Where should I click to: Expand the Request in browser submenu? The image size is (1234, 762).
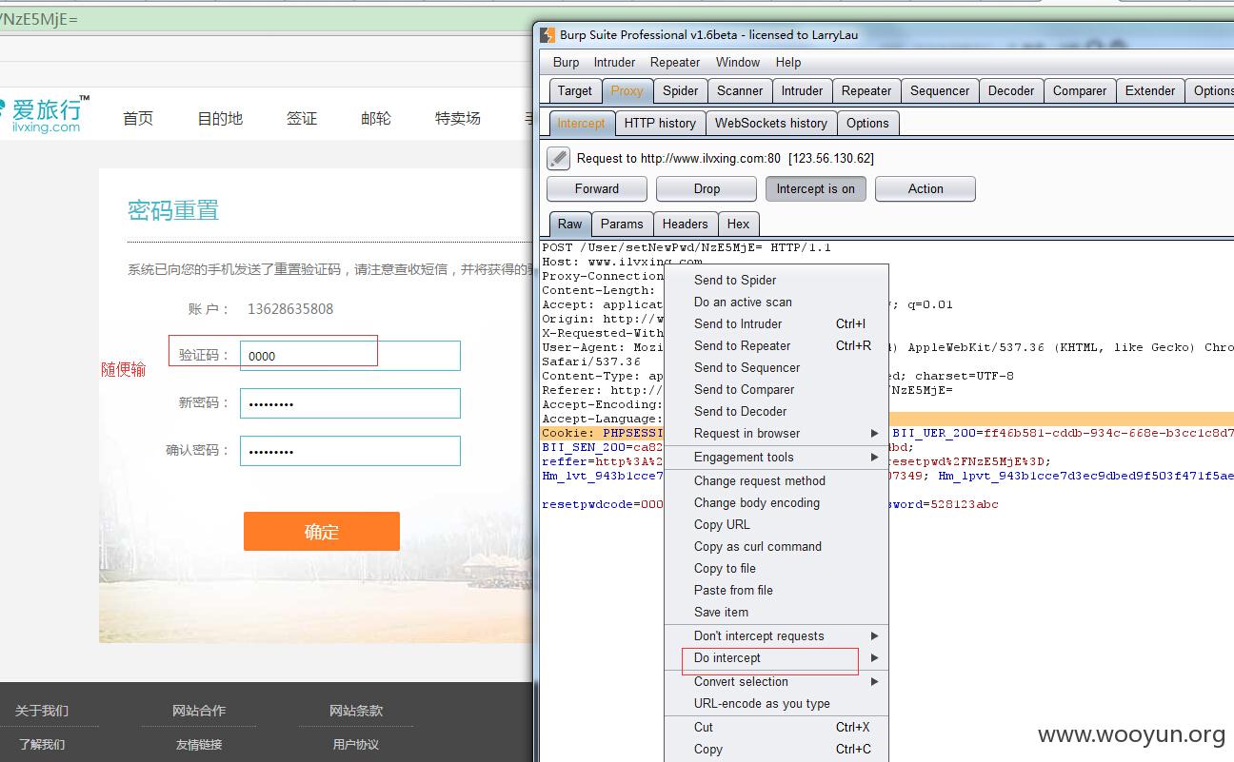[874, 433]
